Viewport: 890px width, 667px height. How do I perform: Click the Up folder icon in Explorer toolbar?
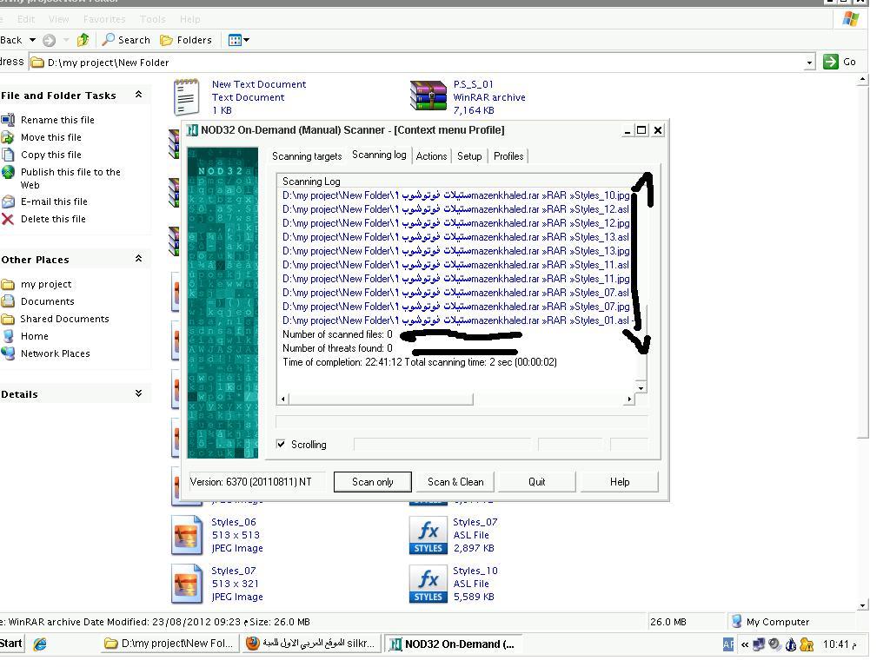pyautogui.click(x=83, y=40)
